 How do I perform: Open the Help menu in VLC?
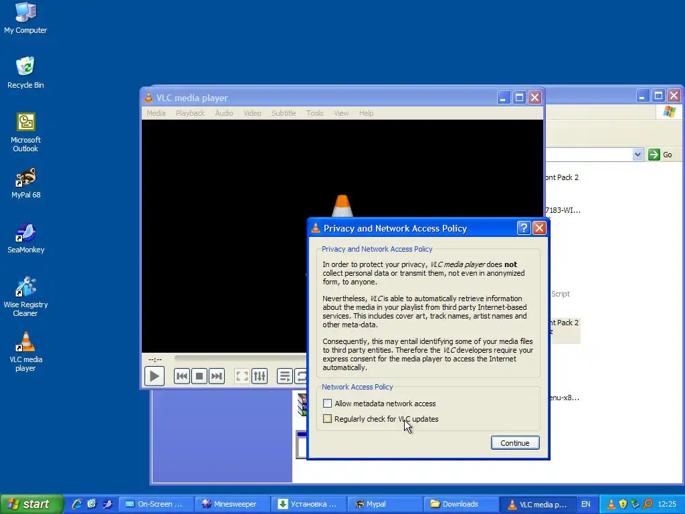tap(366, 113)
